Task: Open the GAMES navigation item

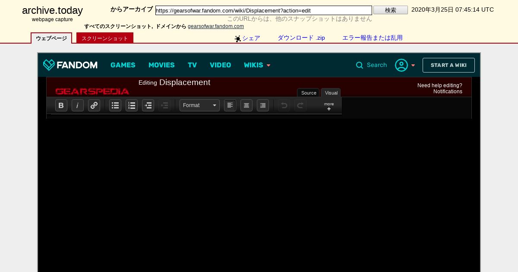Action: (x=123, y=65)
